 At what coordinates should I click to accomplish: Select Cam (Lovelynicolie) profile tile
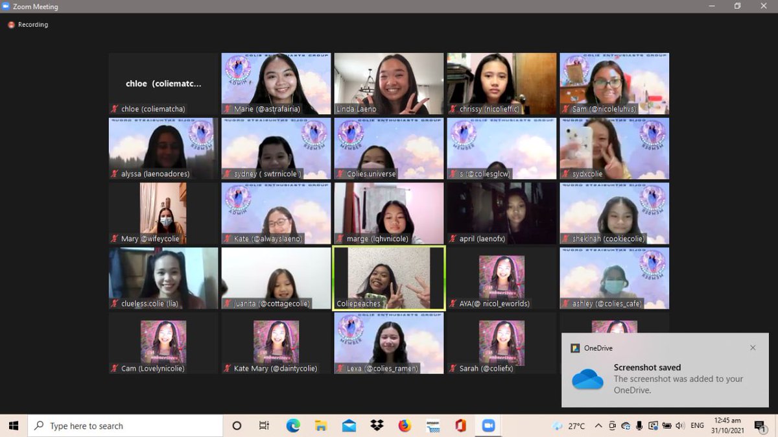coord(164,343)
